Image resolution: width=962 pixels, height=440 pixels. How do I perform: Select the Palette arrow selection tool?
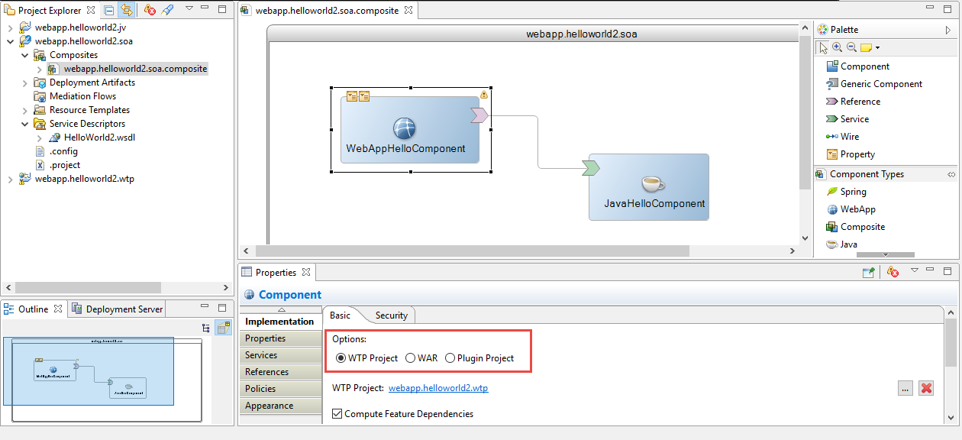[x=823, y=47]
